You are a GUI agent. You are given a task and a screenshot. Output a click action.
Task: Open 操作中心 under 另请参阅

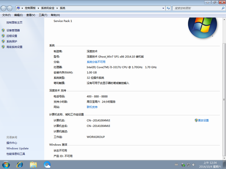point(12,143)
